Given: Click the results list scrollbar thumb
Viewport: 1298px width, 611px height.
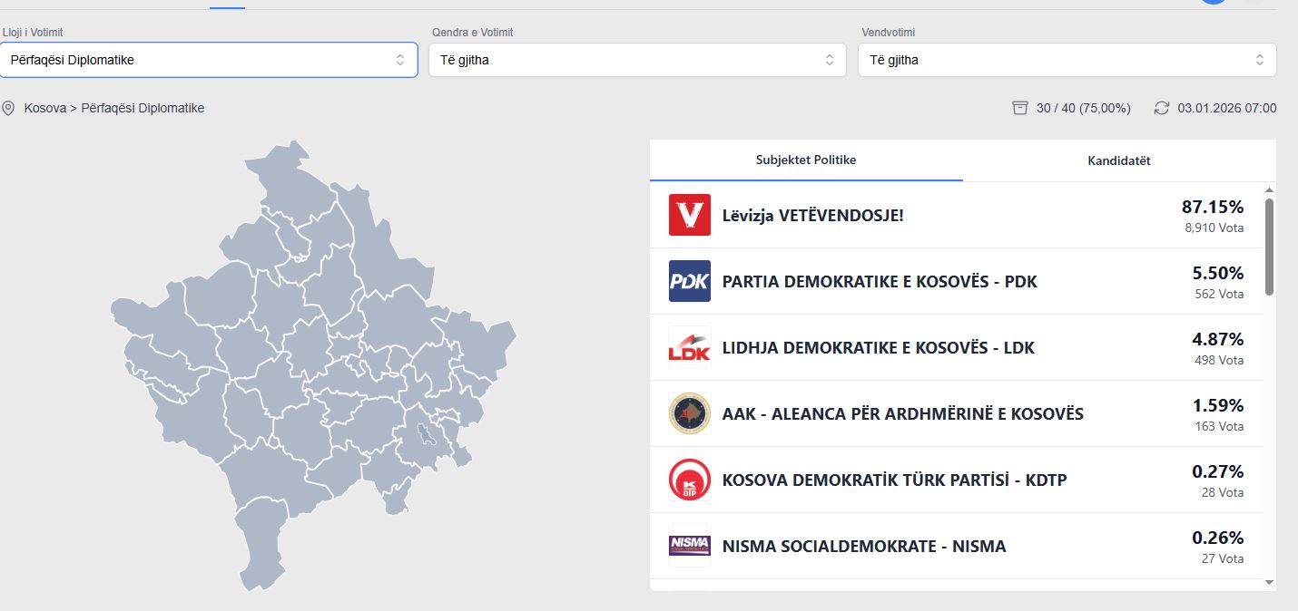Looking at the screenshot, I should point(1269,245).
